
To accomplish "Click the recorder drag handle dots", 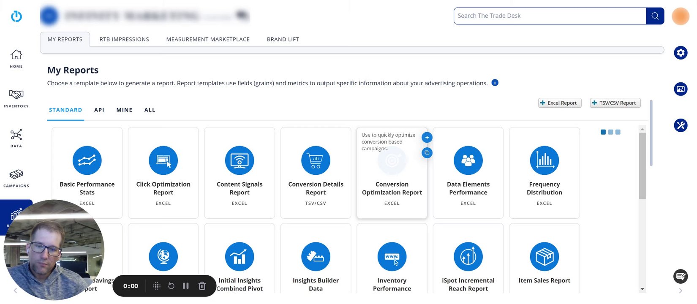I will pos(156,286).
